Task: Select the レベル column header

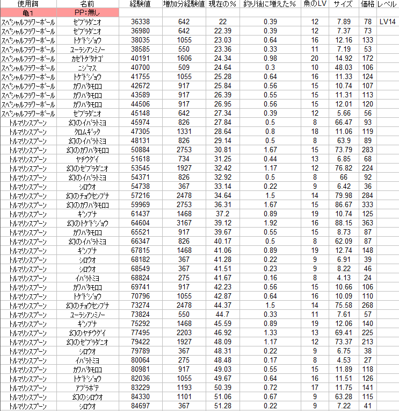Action: pos(388,4)
